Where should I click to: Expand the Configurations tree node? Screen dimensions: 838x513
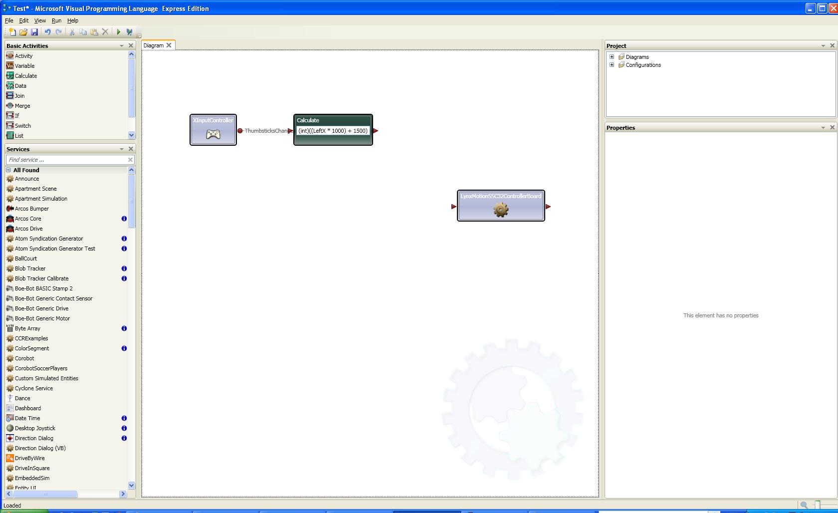pyautogui.click(x=612, y=65)
